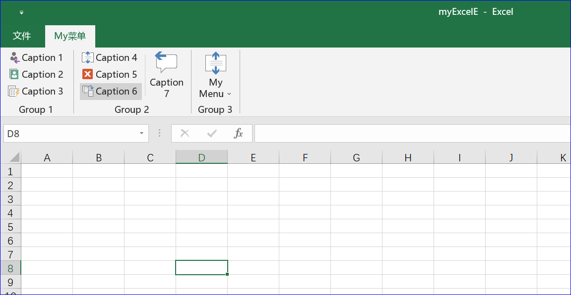Viewport: 571px width, 295px height.
Task: Click the Select All corner triangle
Action: [13, 157]
